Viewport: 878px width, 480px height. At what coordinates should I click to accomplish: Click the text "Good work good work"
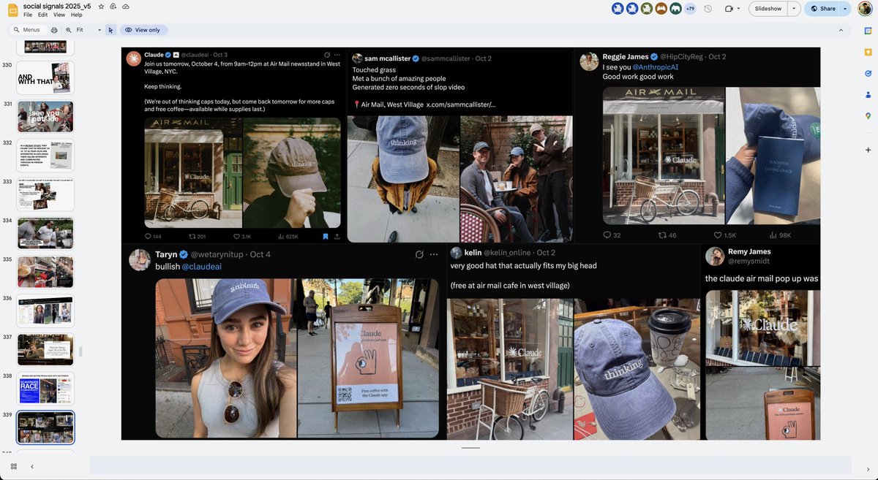(638, 77)
